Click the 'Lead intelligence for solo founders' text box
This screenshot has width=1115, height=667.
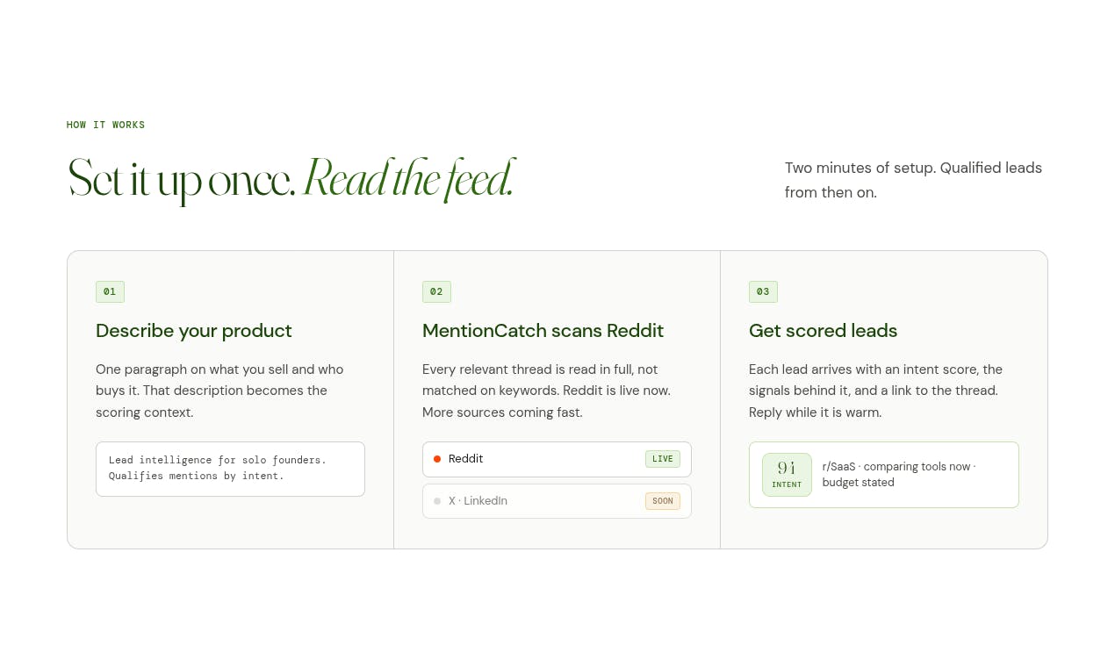point(230,469)
